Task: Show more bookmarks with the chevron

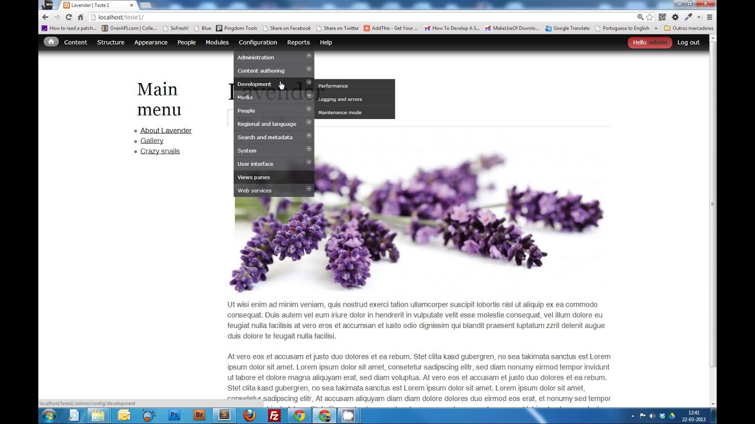Action: [x=656, y=28]
